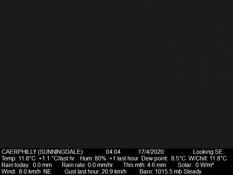Select the Baro: 1015.5 mb reading

[161, 172]
